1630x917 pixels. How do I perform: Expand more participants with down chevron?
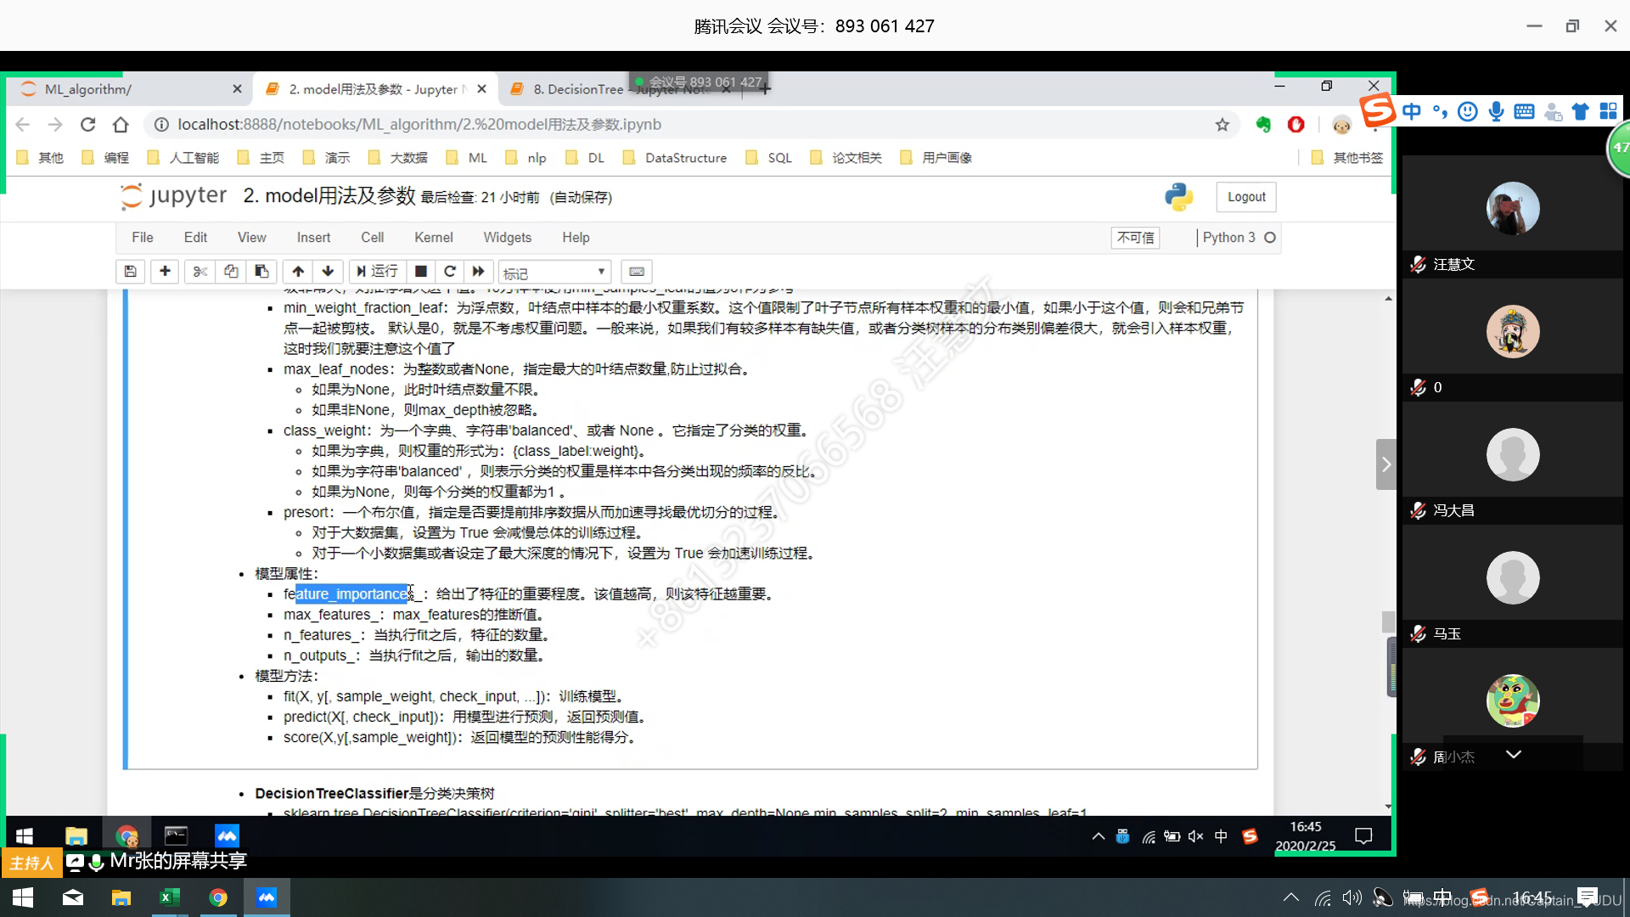tap(1513, 754)
